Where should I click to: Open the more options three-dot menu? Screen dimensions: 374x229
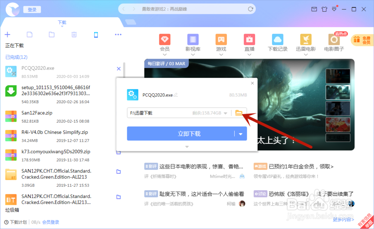118,34
